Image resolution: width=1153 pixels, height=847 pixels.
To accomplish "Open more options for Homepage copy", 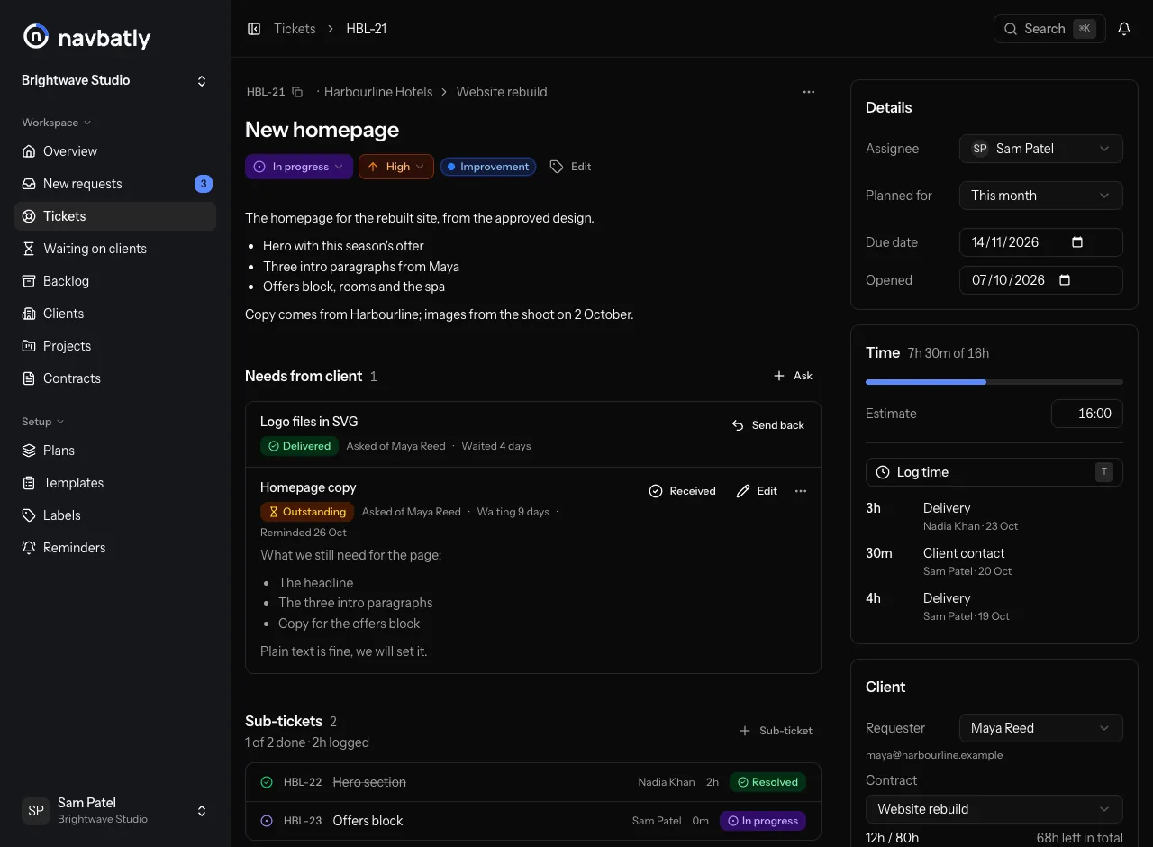I will (x=801, y=491).
